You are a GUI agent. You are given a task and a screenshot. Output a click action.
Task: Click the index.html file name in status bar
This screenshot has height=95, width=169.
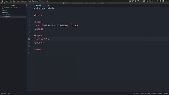3,94
